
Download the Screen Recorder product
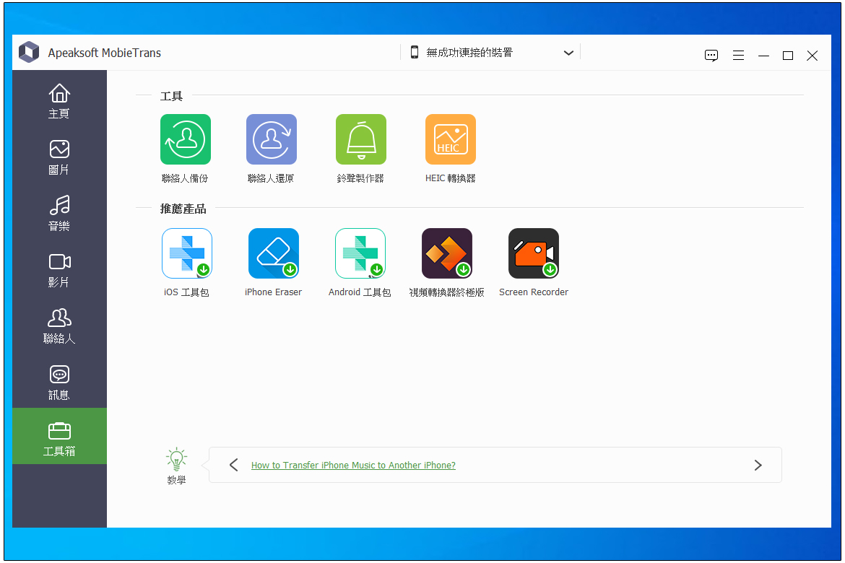point(534,253)
